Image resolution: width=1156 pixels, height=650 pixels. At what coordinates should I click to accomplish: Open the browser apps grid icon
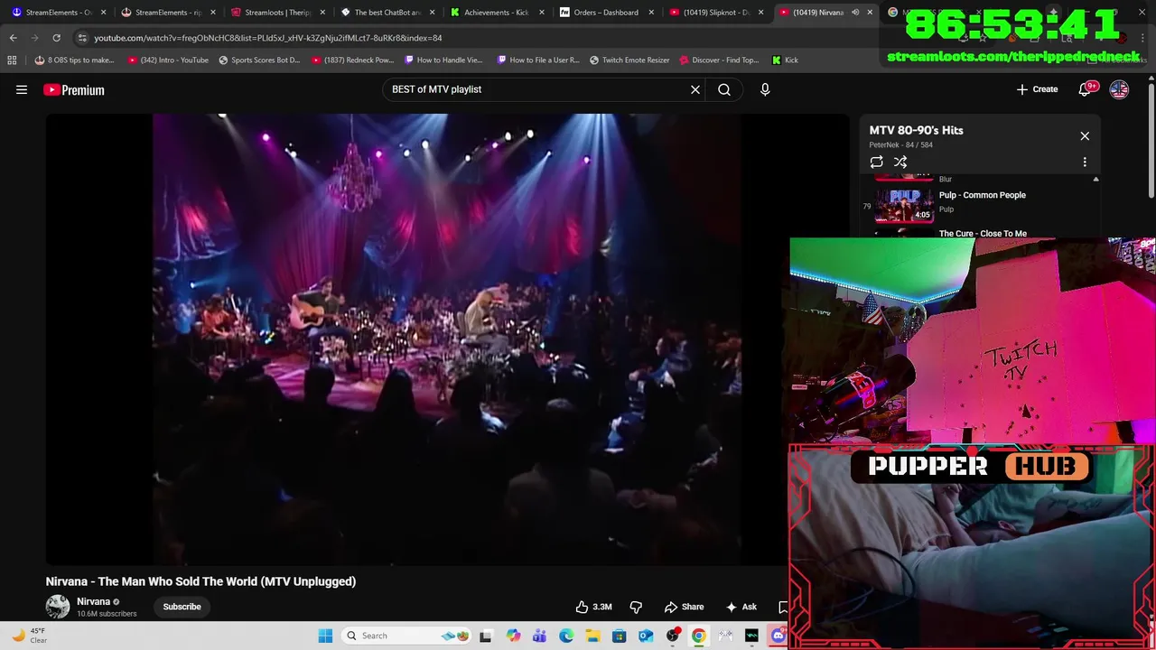pyautogui.click(x=12, y=60)
